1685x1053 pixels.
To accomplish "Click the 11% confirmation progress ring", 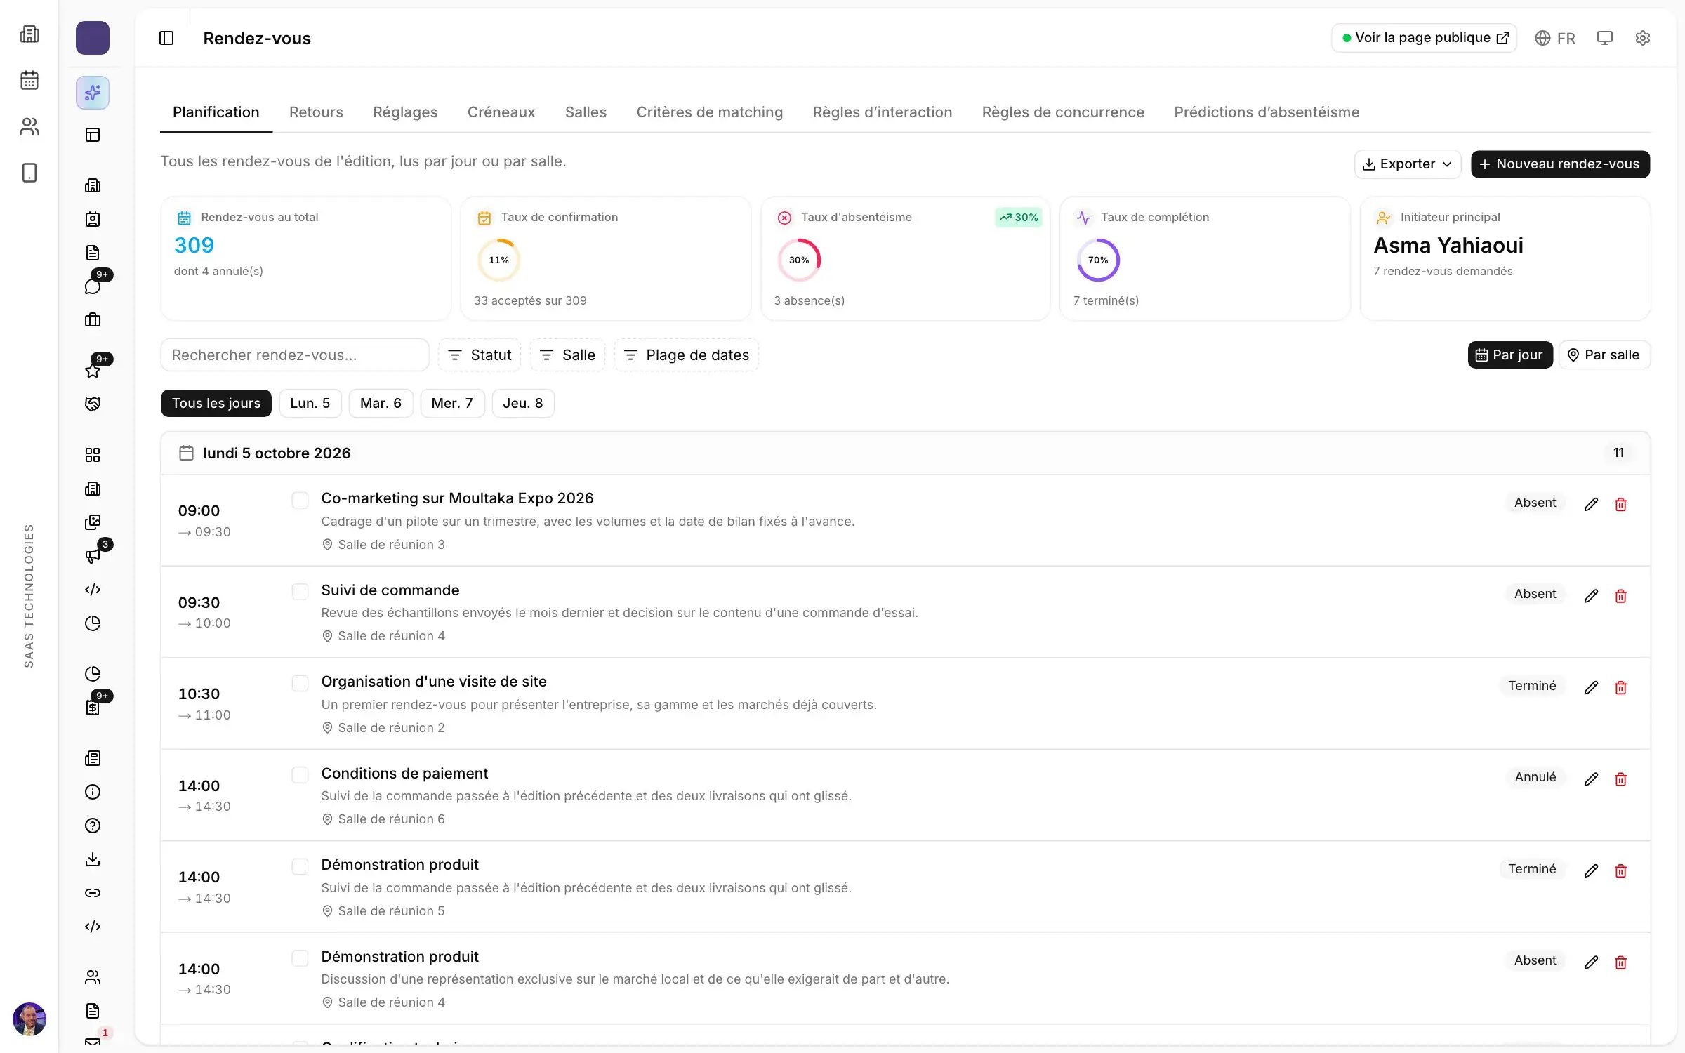I will (498, 260).
